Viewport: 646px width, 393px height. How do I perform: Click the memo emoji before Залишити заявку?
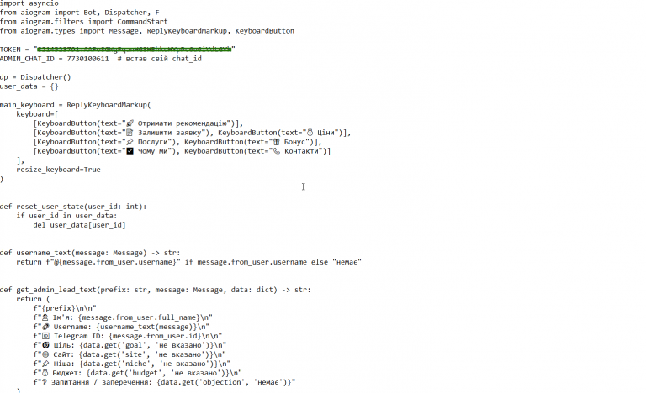130,133
